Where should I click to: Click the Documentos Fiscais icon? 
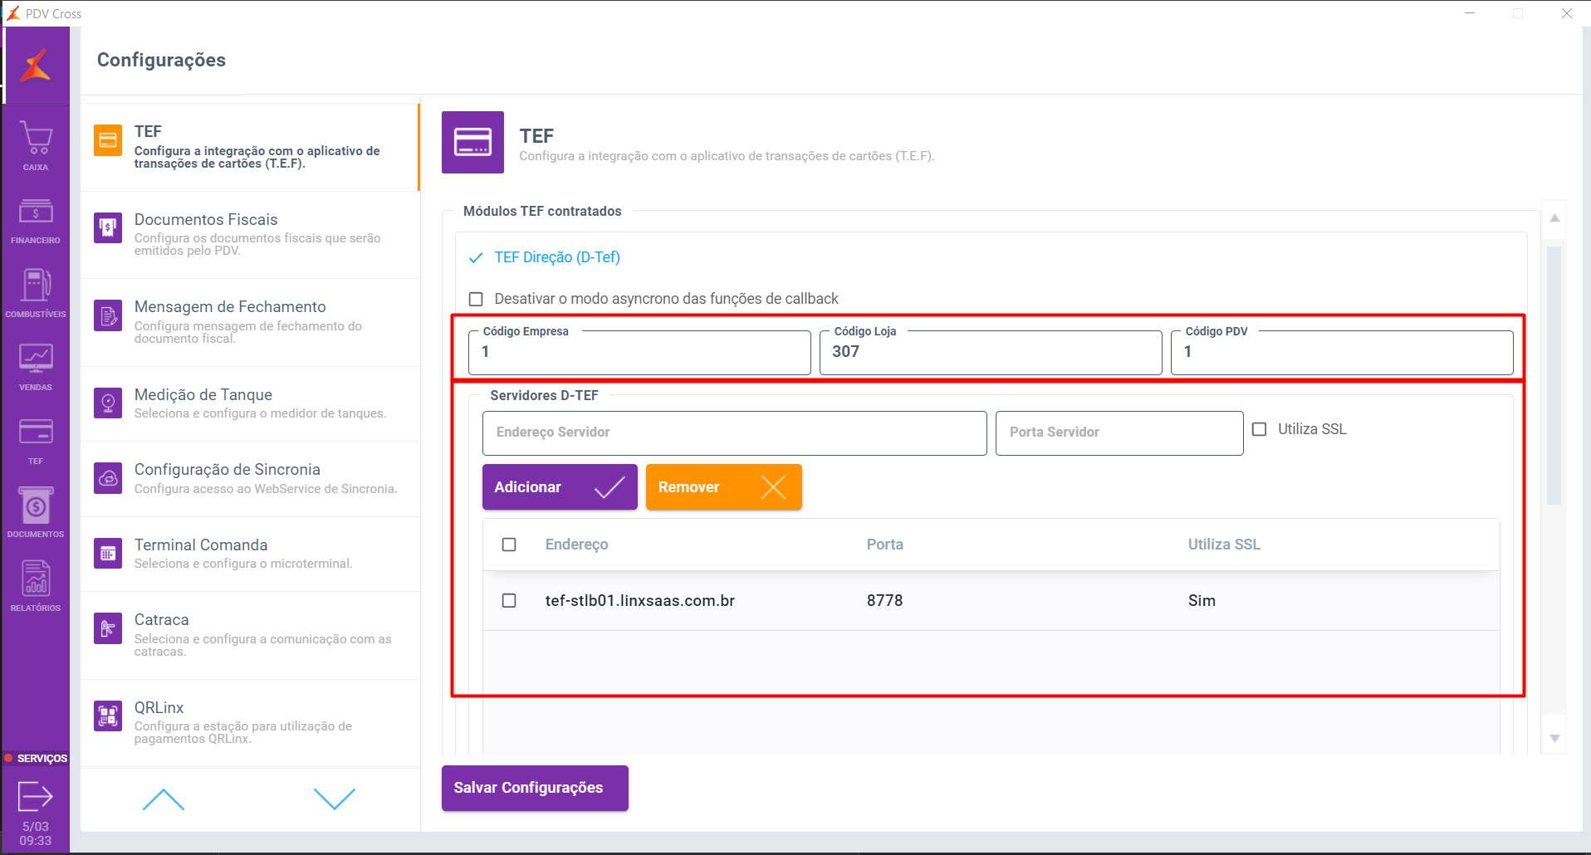[x=108, y=227]
